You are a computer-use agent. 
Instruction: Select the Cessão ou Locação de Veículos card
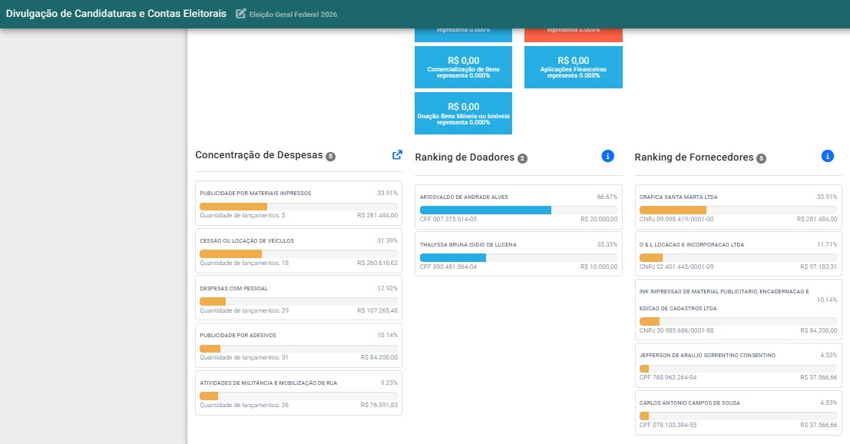coord(299,251)
